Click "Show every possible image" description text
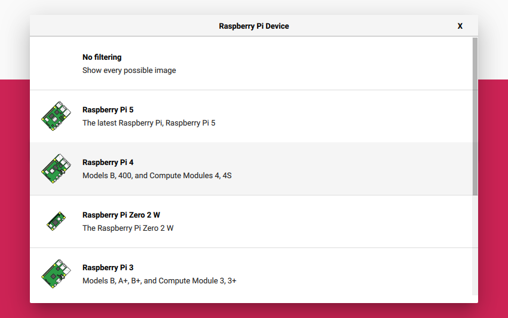The height and width of the screenshot is (318, 508). 129,71
